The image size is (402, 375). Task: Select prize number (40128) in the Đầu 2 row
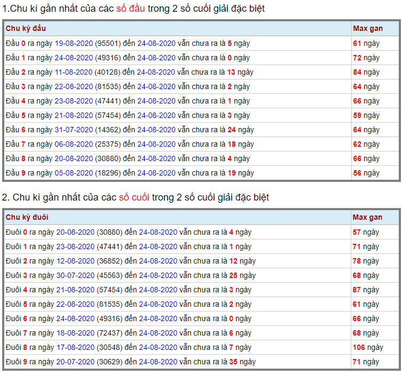107,72
